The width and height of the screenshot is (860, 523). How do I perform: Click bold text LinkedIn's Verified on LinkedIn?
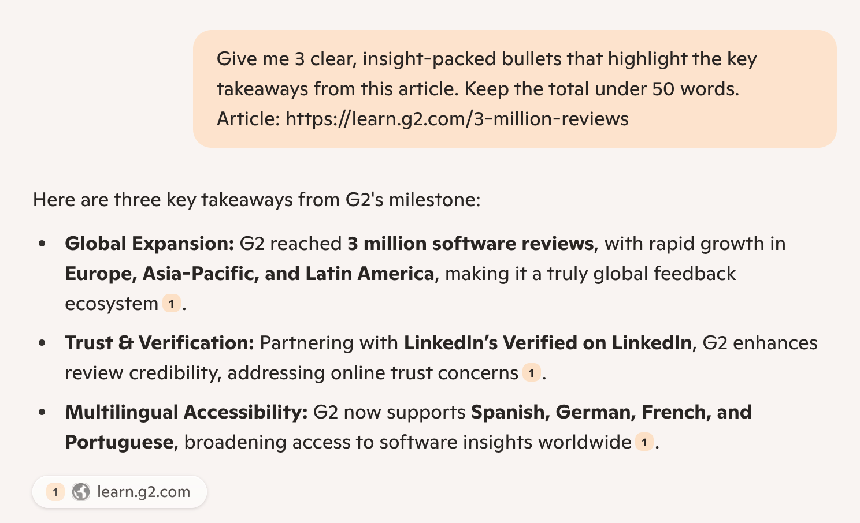coord(547,343)
